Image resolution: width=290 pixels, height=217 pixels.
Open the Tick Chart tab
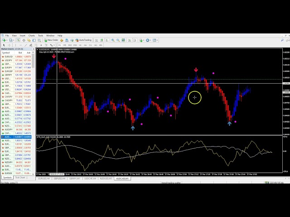pos(20,178)
